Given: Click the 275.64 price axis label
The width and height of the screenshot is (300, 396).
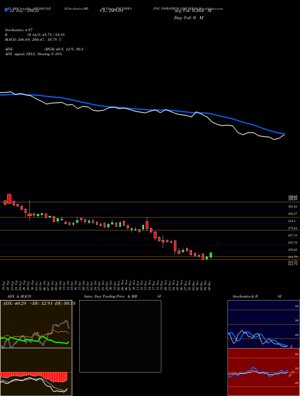Looking at the screenshot, I should coord(292,228).
